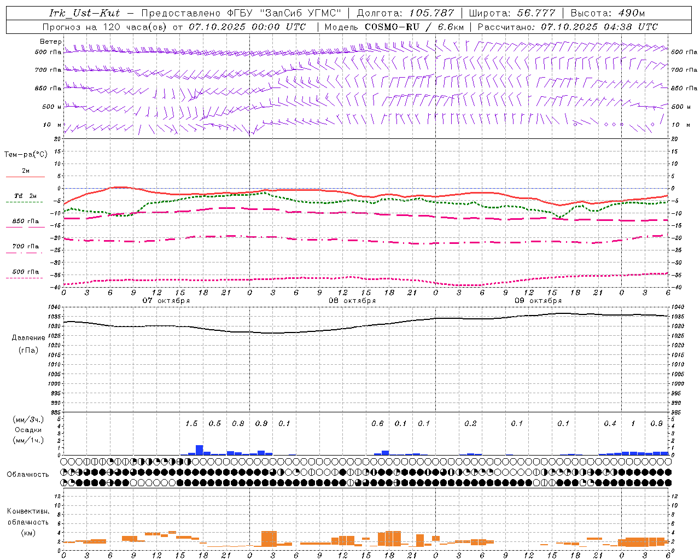Click the Широта: 56.777 header field

pos(512,13)
